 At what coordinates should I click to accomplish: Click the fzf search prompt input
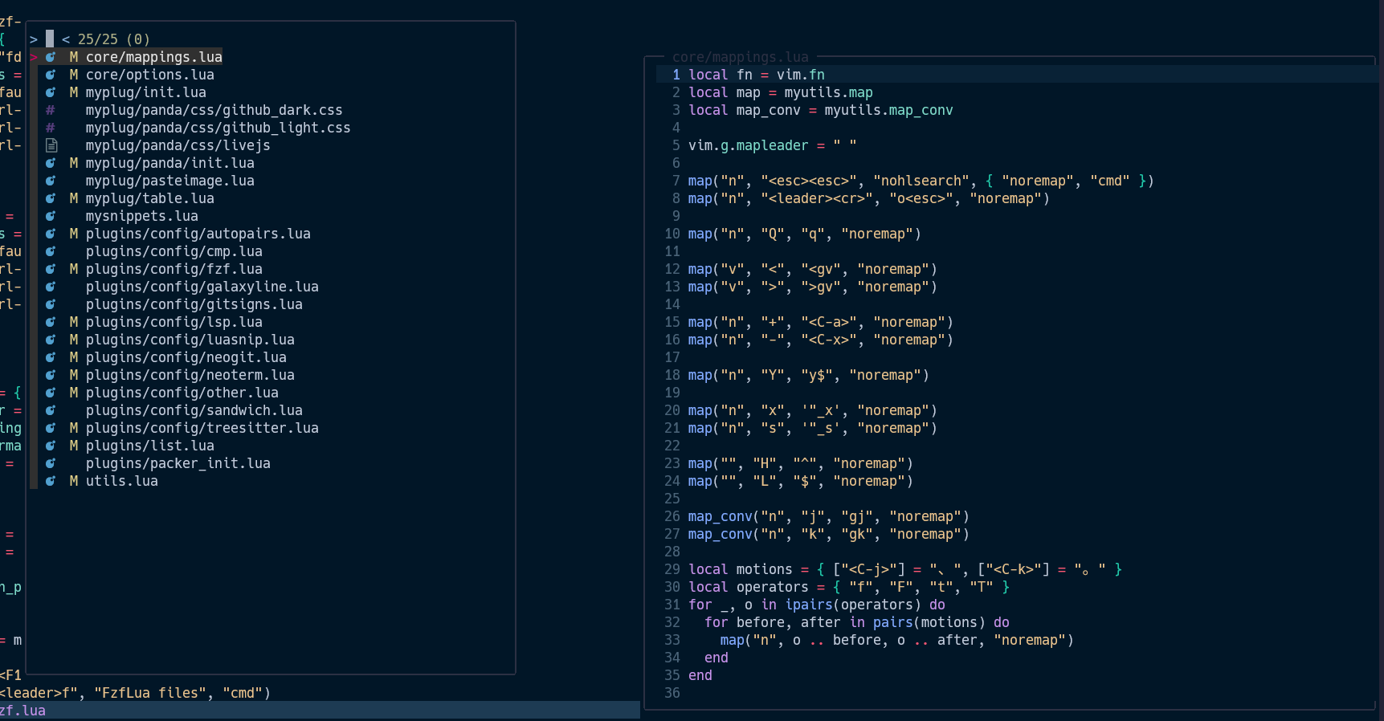[x=50, y=39]
